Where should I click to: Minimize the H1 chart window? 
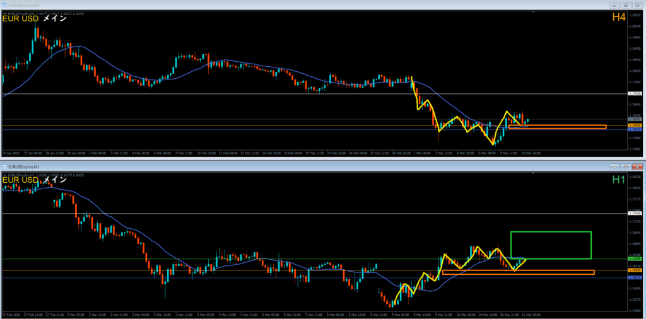614,166
